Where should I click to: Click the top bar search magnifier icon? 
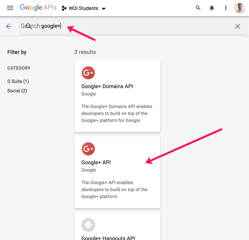click(198, 8)
